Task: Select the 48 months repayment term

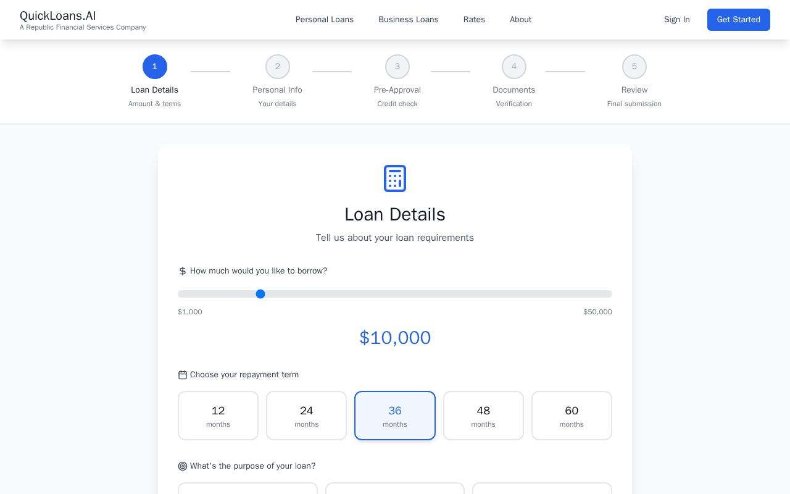Action: click(x=483, y=416)
